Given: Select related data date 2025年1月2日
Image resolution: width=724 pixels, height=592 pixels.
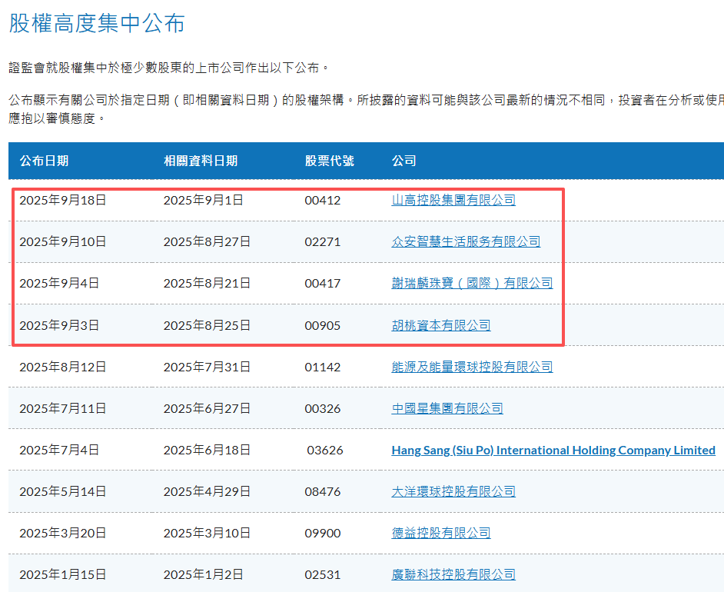Looking at the screenshot, I should click(203, 575).
